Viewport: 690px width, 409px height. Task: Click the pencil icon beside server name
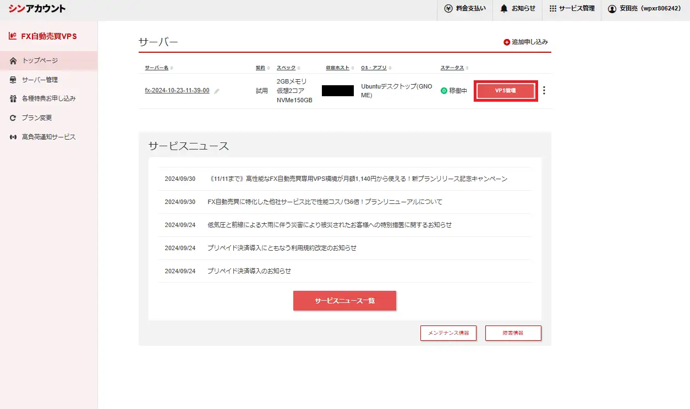coord(217,91)
